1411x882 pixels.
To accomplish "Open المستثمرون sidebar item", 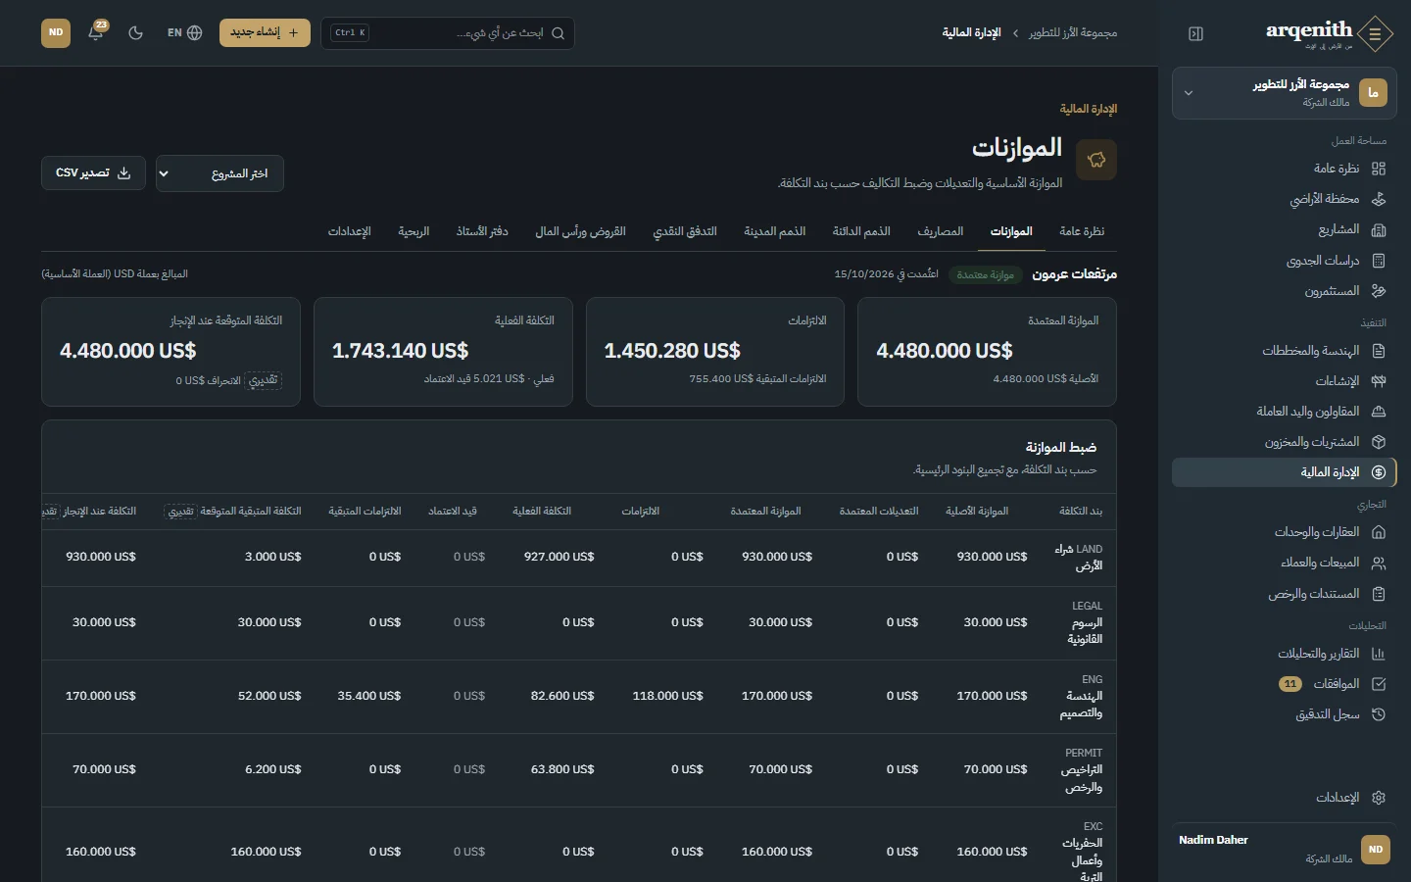I will coord(1284,291).
